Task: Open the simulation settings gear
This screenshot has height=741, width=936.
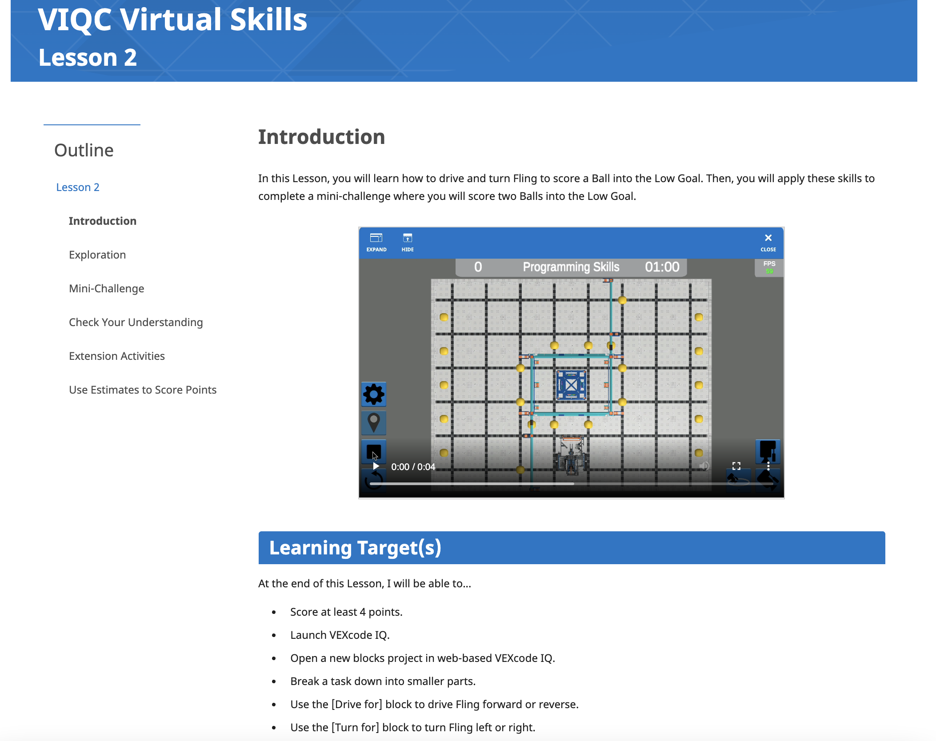Action: (374, 394)
